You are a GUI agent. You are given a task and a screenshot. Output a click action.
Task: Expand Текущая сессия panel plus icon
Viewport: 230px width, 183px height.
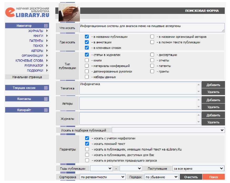point(46,88)
